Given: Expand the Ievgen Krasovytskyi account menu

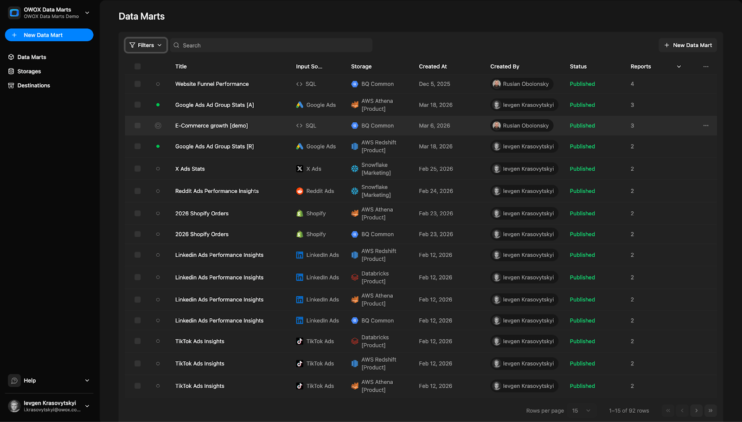Looking at the screenshot, I should tap(87, 406).
